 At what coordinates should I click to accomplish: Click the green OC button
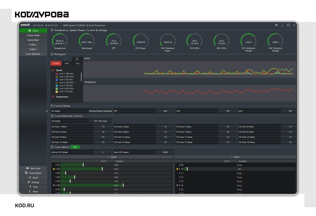pos(75,147)
